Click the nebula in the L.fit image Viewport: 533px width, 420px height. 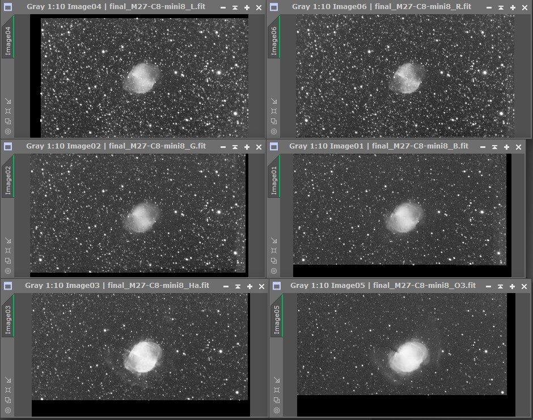pos(141,78)
